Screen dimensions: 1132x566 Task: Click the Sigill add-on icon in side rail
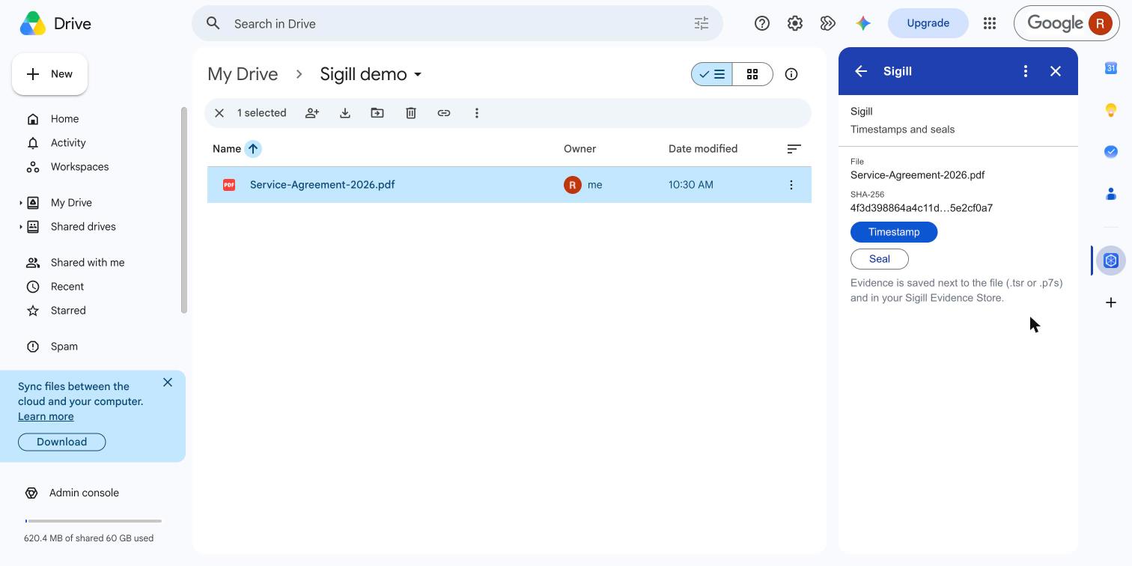[x=1111, y=261]
